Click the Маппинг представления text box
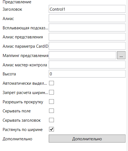The image size is (128, 151). pos(83,55)
